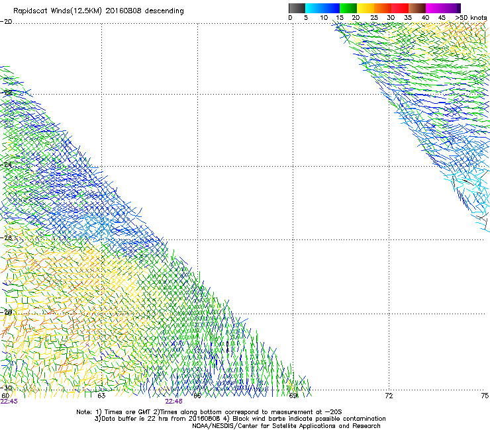Click the longitude axis label '63'
This screenshot has height=430, width=490.
click(101, 396)
